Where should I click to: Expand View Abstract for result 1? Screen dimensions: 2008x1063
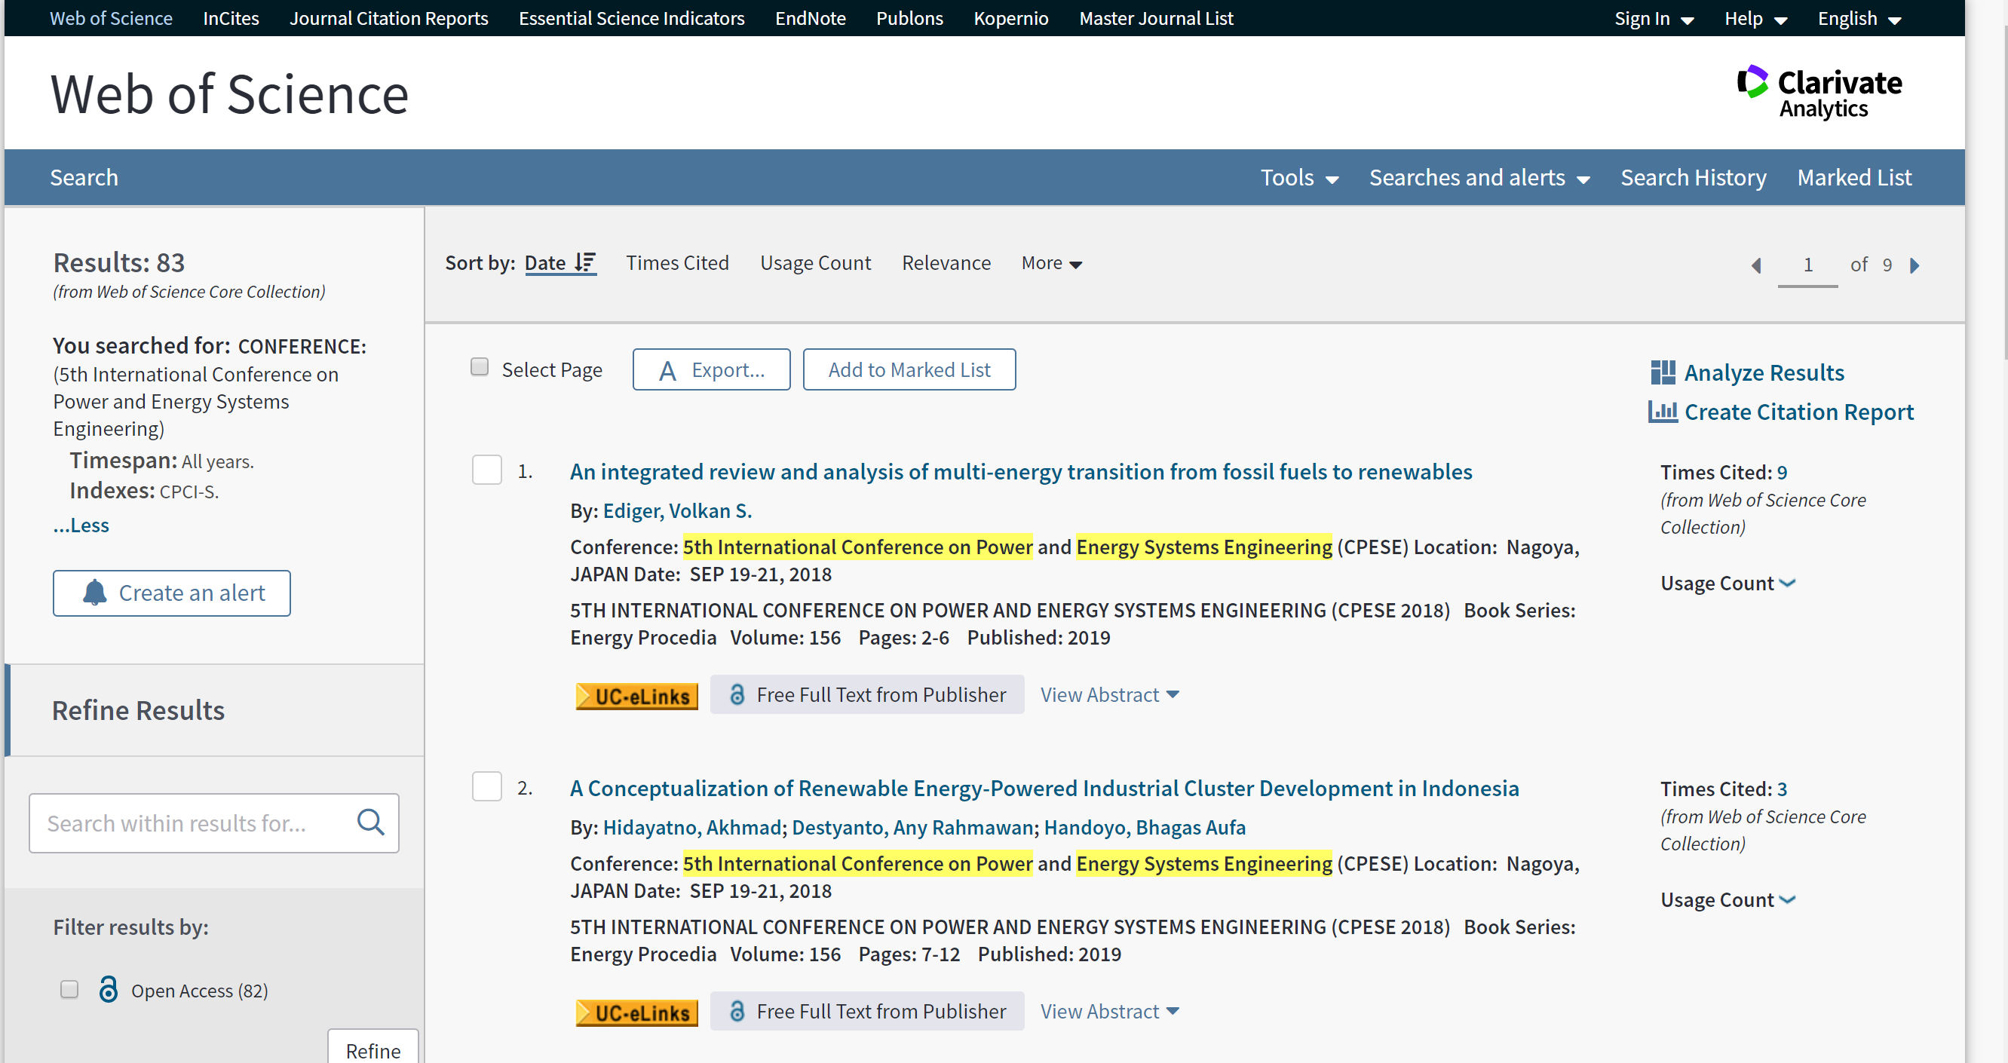click(x=1109, y=694)
